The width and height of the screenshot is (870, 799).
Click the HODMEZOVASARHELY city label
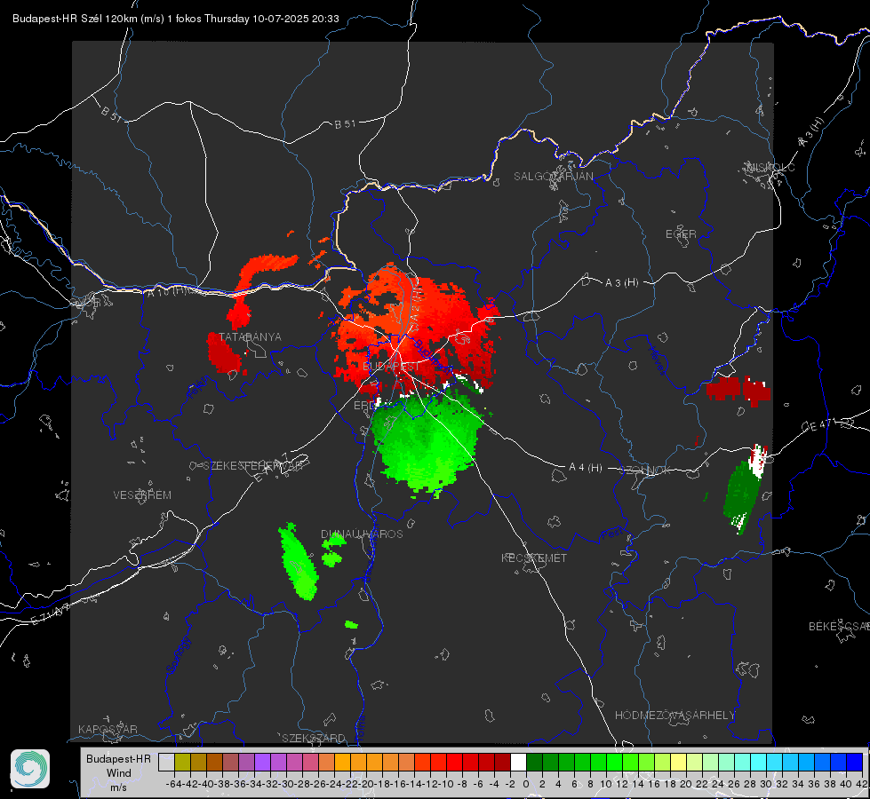674,716
